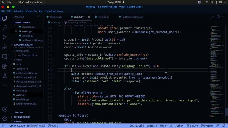Open database.sqlite3 in file tree

26,78
